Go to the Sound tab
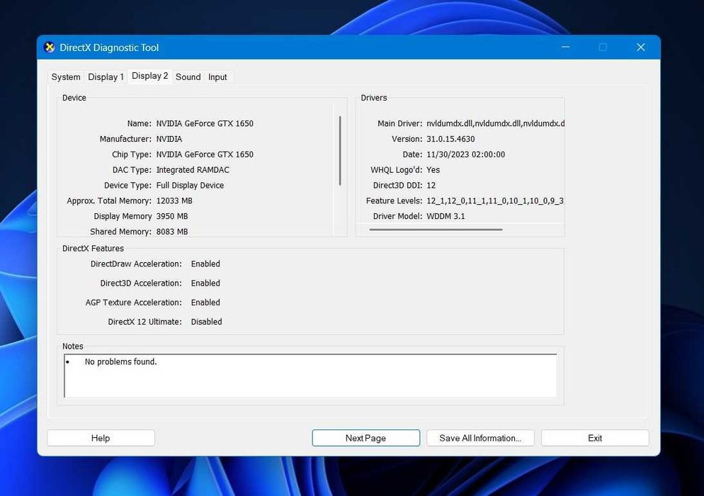The width and height of the screenshot is (704, 496). (188, 77)
